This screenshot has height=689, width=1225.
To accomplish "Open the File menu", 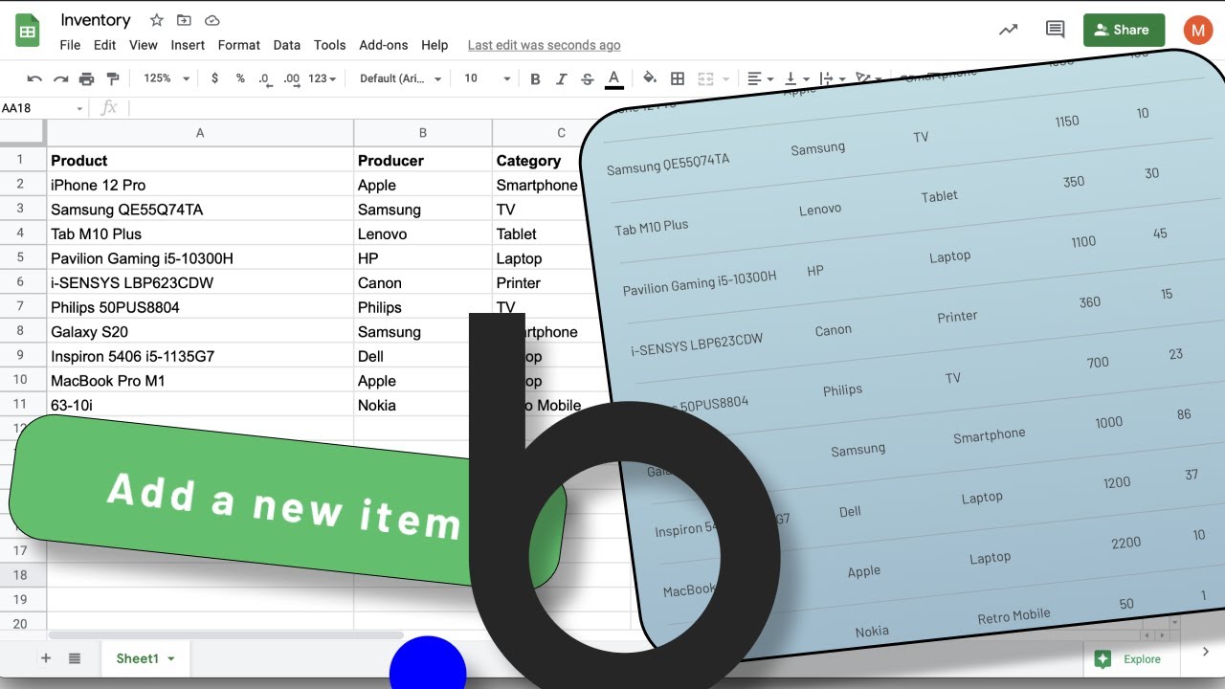I will pyautogui.click(x=70, y=45).
